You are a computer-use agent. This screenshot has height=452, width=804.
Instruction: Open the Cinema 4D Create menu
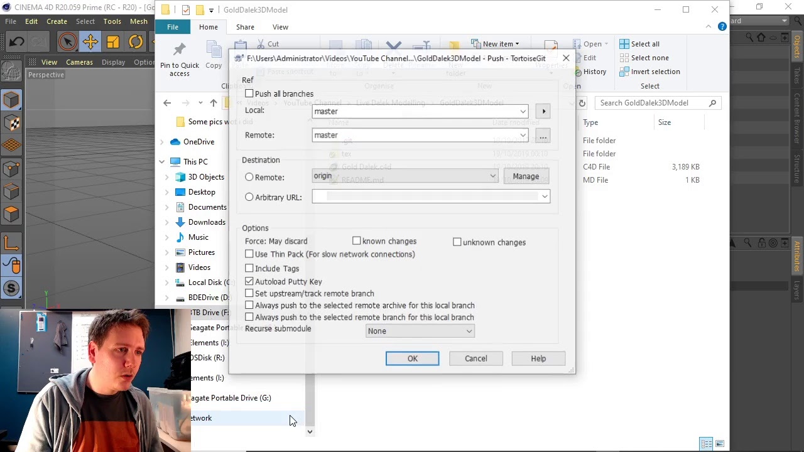point(57,21)
